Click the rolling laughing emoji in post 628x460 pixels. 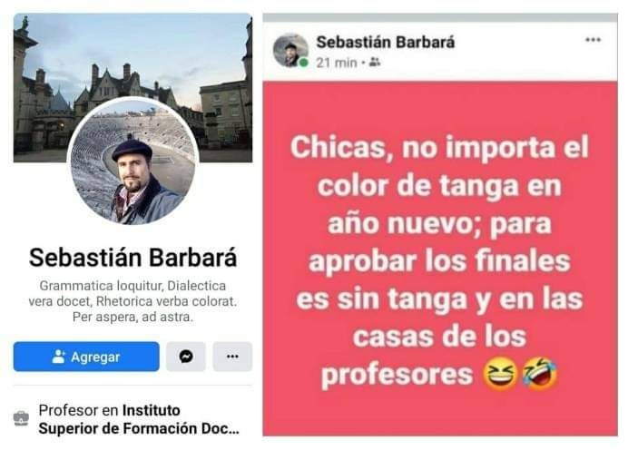pyautogui.click(x=540, y=374)
